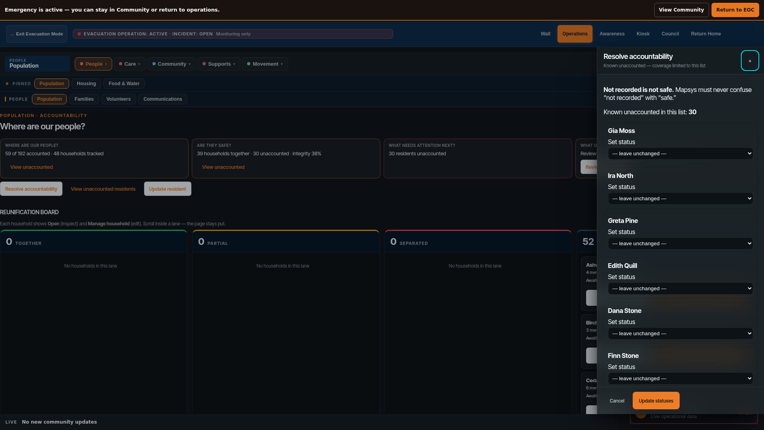The height and width of the screenshot is (430, 764).
Task: Click Update resident button
Action: (x=168, y=189)
